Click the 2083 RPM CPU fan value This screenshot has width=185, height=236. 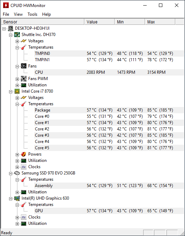coord(96,72)
